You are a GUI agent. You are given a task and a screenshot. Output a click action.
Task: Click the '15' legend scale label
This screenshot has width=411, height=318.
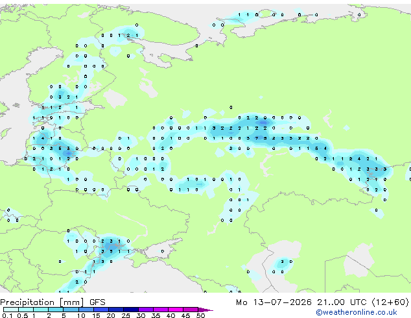click(x=96, y=315)
